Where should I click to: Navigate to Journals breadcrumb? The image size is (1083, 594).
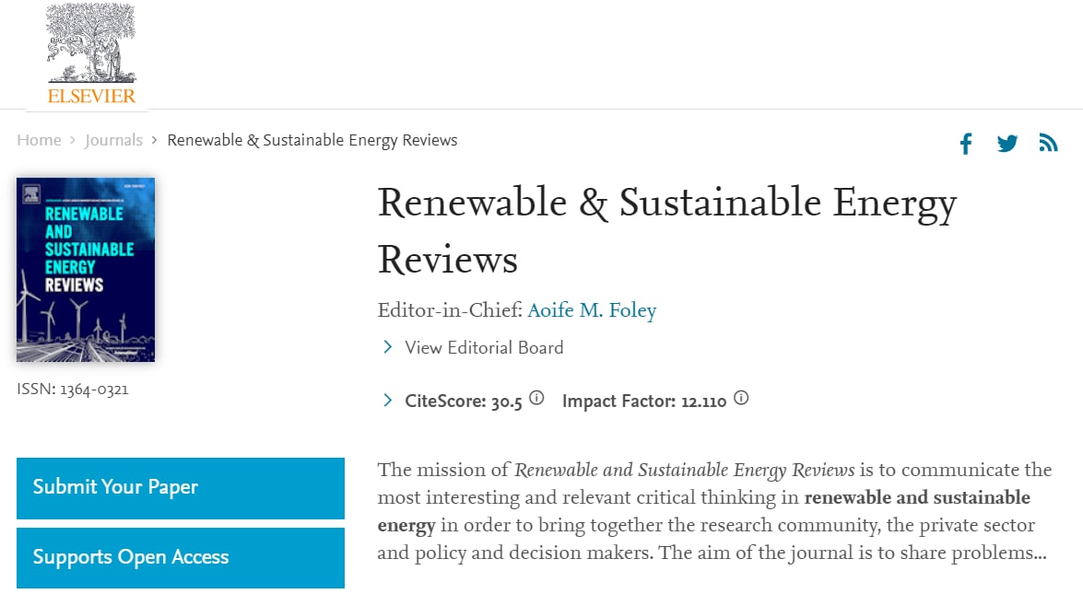click(x=113, y=140)
